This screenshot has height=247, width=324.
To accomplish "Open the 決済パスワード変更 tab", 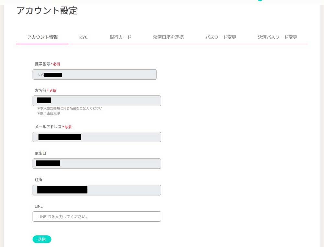I will [x=277, y=37].
